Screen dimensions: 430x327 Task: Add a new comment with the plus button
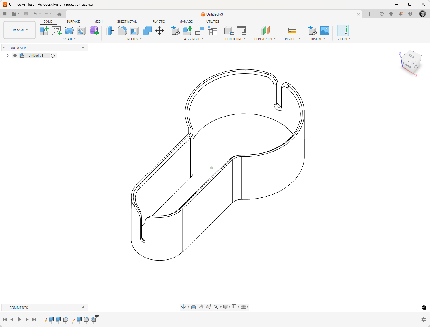pos(83,308)
